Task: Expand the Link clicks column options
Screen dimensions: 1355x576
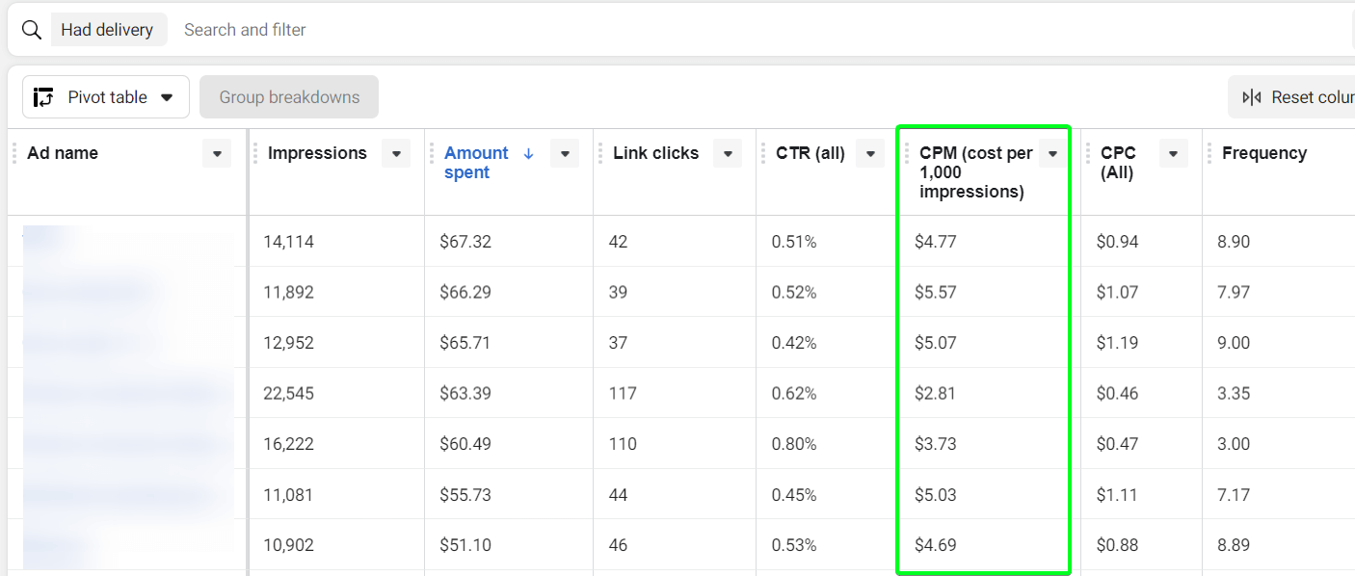Action: click(728, 153)
